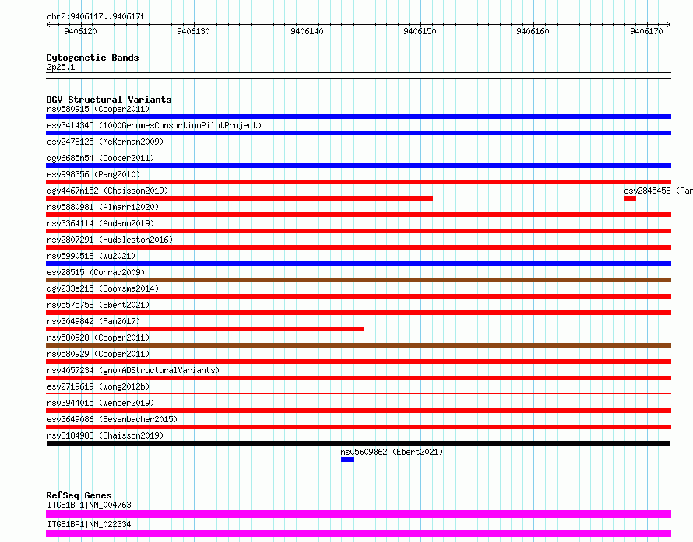693x542 pixels.
Task: Open the dgv6685n54 (Cooper2011) variant label
Action: pos(100,158)
